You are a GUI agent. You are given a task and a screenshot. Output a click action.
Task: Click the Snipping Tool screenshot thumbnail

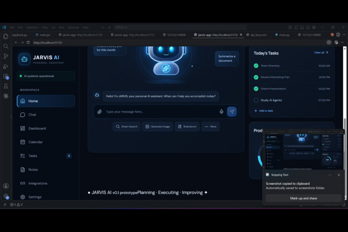click(304, 150)
